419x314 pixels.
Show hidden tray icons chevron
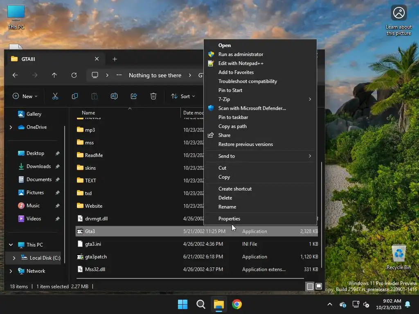tap(330, 304)
